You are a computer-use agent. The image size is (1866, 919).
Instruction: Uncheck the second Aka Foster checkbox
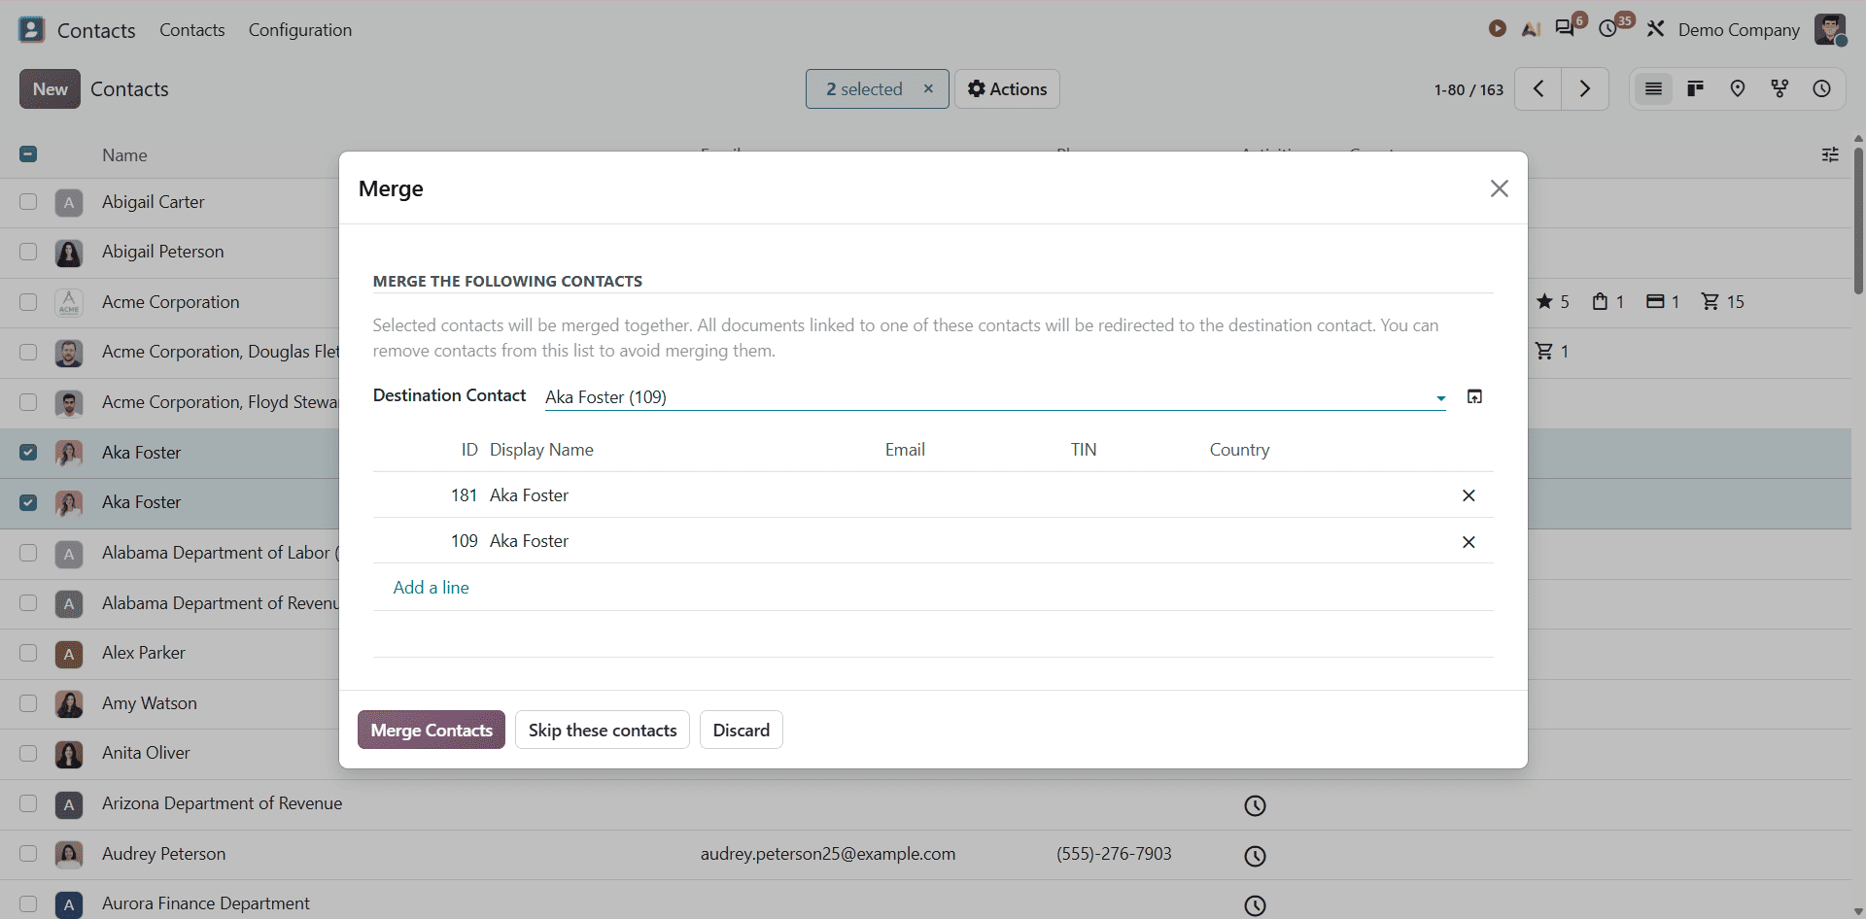click(x=28, y=502)
